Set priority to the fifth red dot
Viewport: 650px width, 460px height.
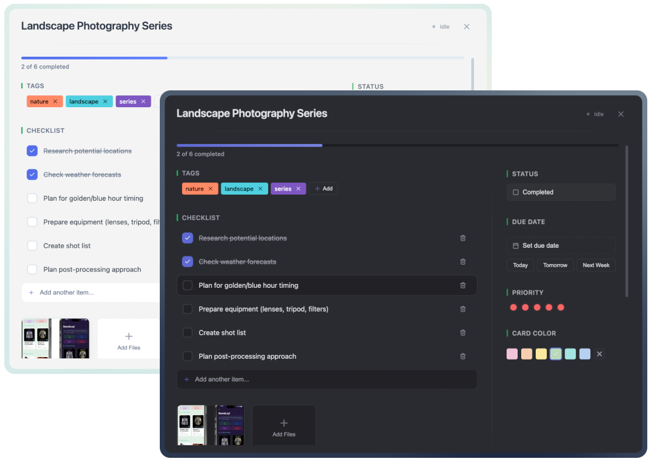point(561,307)
